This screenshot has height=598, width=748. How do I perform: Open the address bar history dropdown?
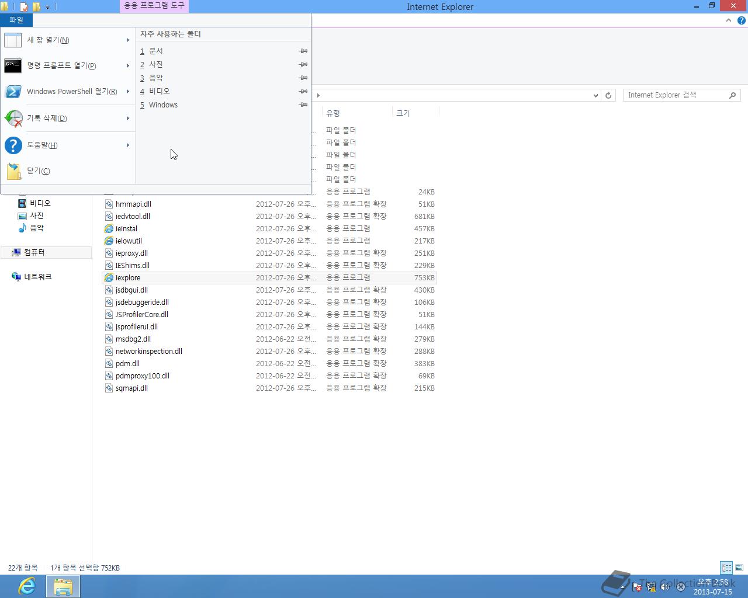point(595,95)
